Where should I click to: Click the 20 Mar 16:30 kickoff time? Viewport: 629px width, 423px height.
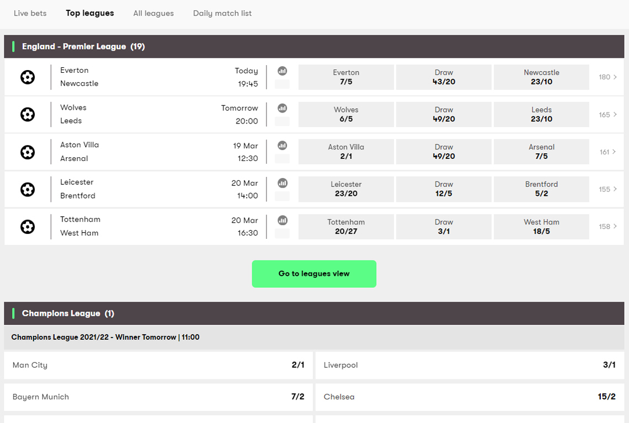244,227
